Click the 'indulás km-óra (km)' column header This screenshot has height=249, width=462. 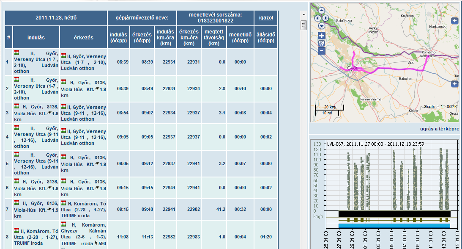[x=166, y=37]
